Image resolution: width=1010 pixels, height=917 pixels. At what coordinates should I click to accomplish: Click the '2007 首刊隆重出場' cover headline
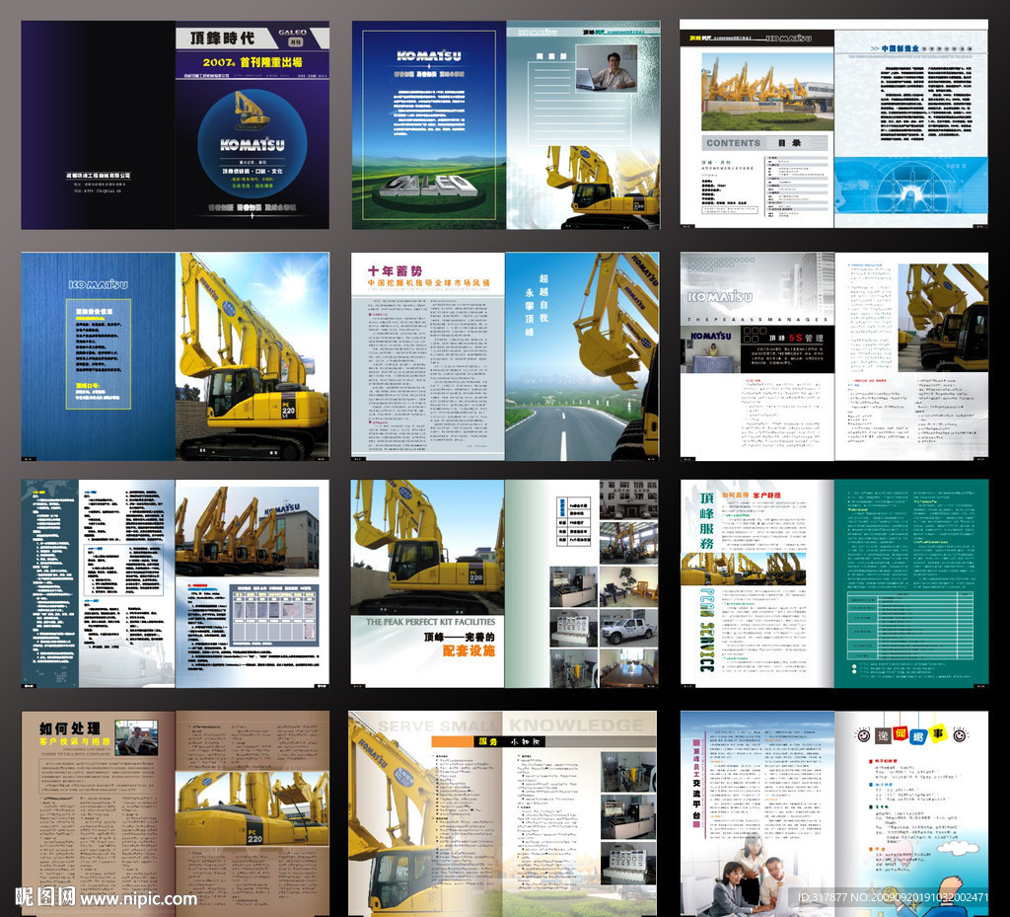point(252,62)
